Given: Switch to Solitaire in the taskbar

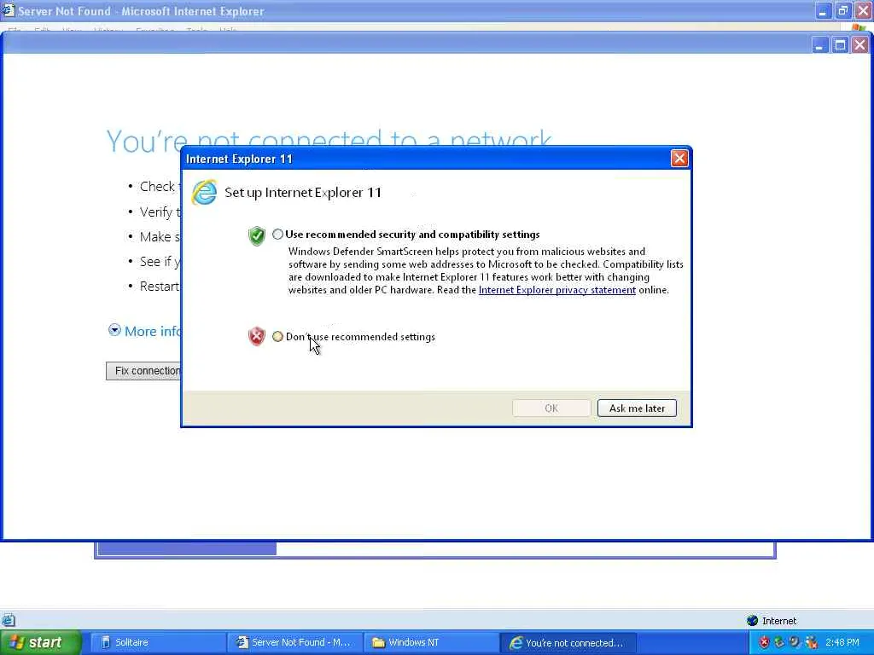Looking at the screenshot, I should pos(157,642).
